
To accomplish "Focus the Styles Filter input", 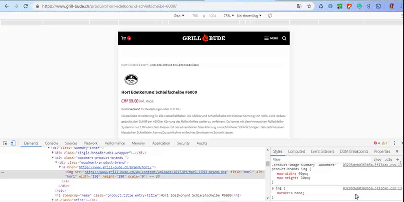I will [321, 160].
